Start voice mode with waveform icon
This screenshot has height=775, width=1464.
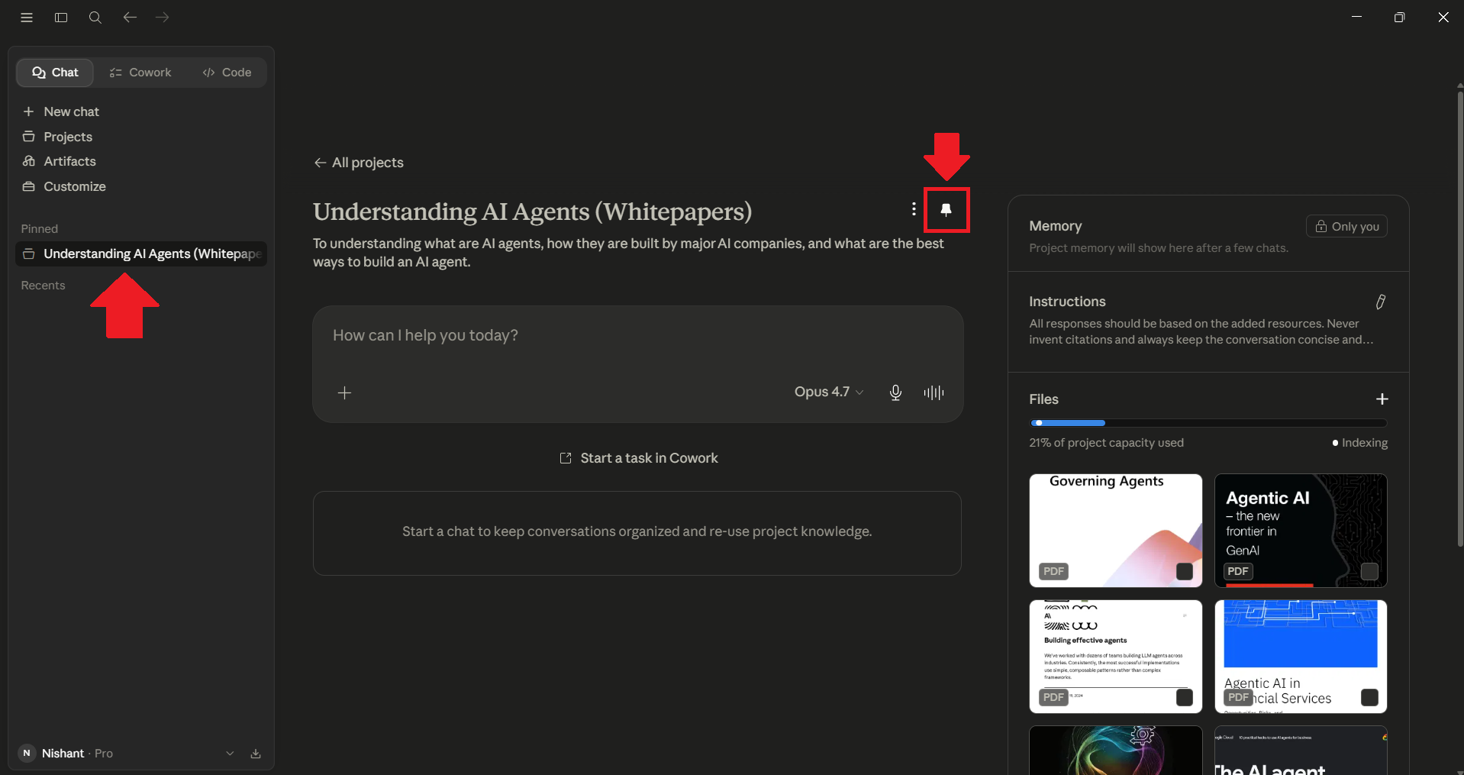[x=934, y=392]
